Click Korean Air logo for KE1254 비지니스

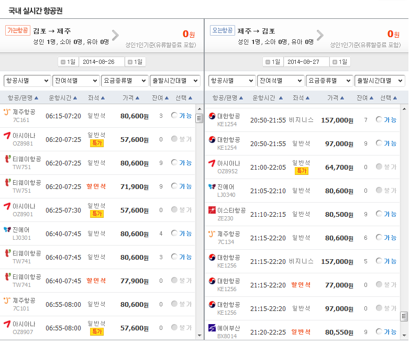(212, 116)
